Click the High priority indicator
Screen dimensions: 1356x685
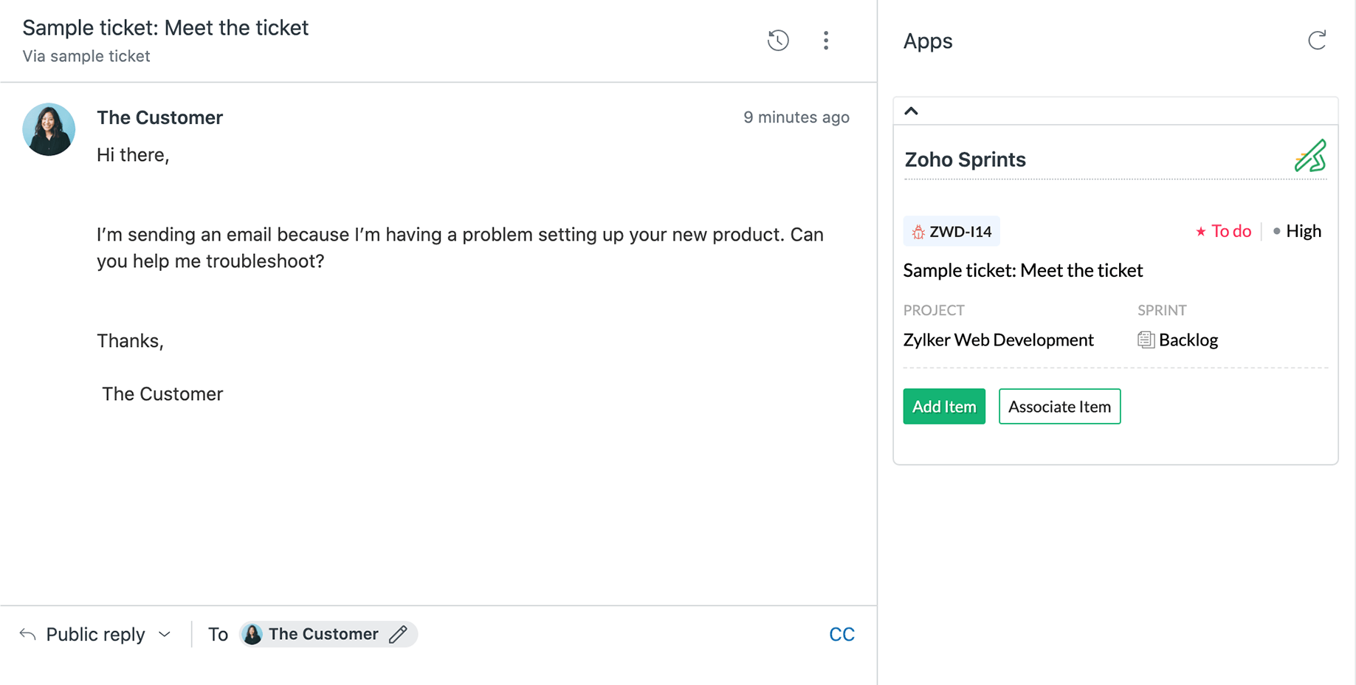point(1303,232)
